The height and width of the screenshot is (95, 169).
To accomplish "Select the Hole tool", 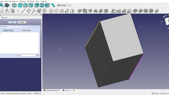I will 85,11.
